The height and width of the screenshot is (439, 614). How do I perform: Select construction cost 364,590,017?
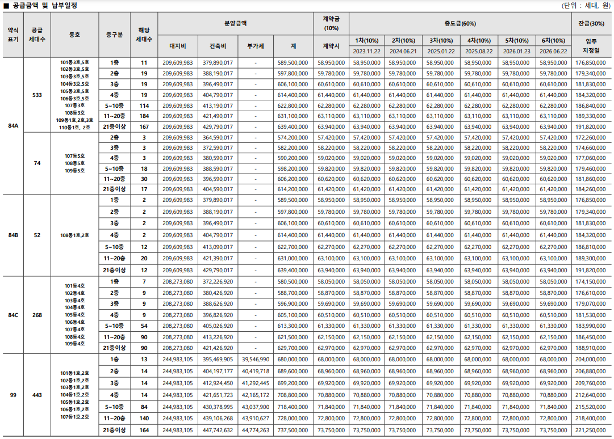point(218,138)
